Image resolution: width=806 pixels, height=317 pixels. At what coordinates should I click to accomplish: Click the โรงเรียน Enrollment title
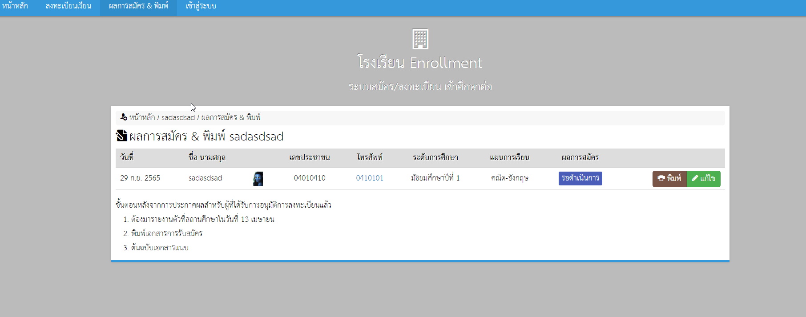pyautogui.click(x=420, y=63)
